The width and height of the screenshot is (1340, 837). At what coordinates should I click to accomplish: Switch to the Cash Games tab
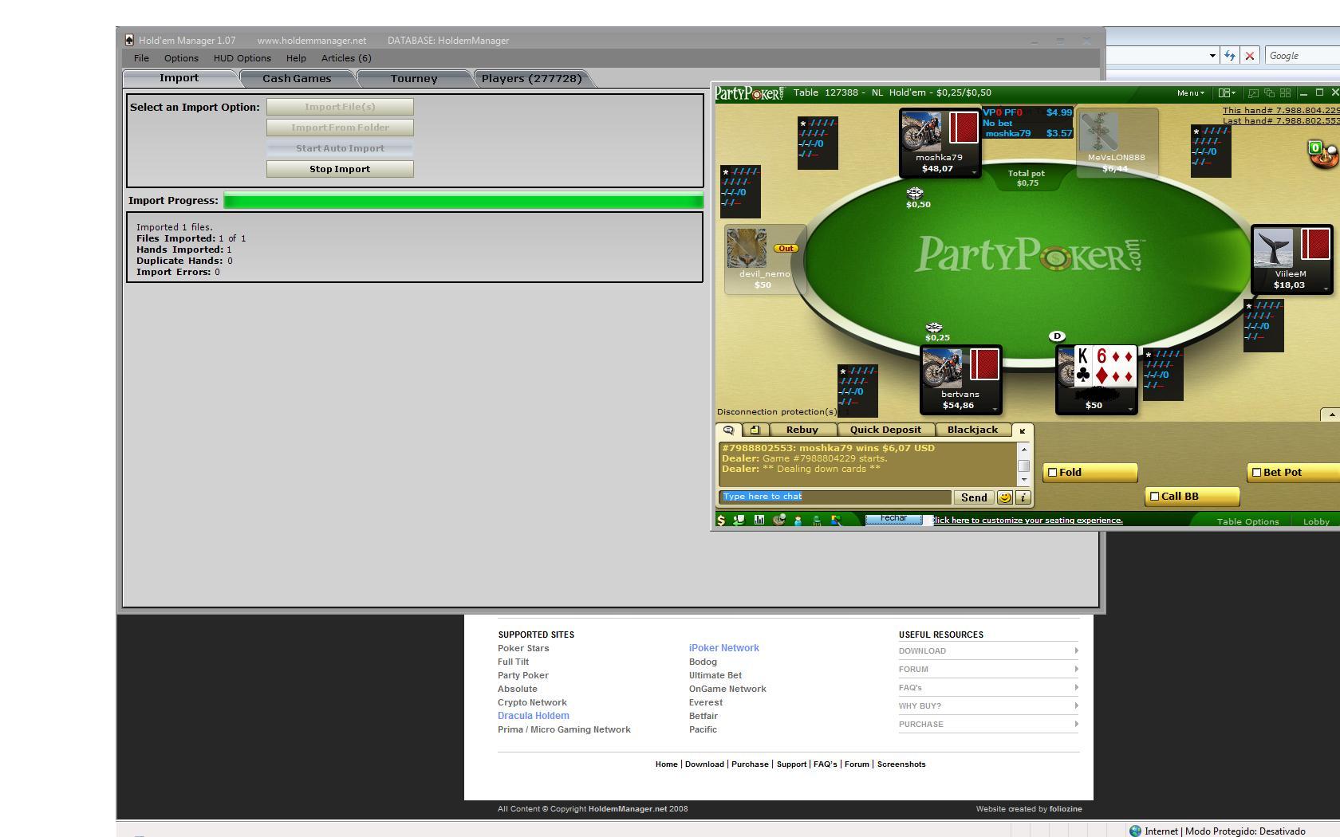pyautogui.click(x=297, y=78)
